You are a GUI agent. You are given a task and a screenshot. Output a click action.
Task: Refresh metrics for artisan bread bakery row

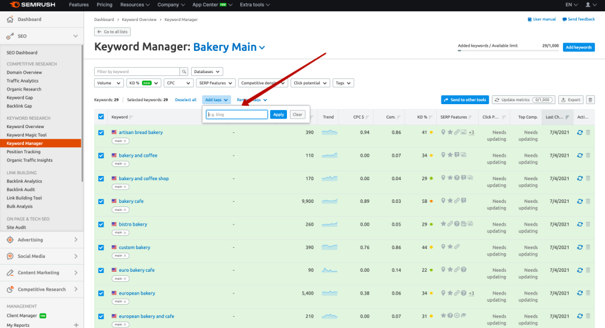579,132
